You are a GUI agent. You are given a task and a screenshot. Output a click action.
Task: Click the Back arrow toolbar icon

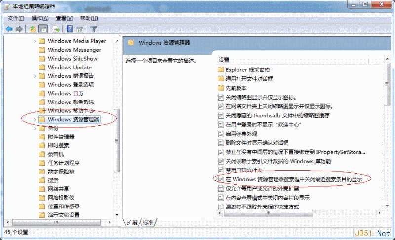9,29
